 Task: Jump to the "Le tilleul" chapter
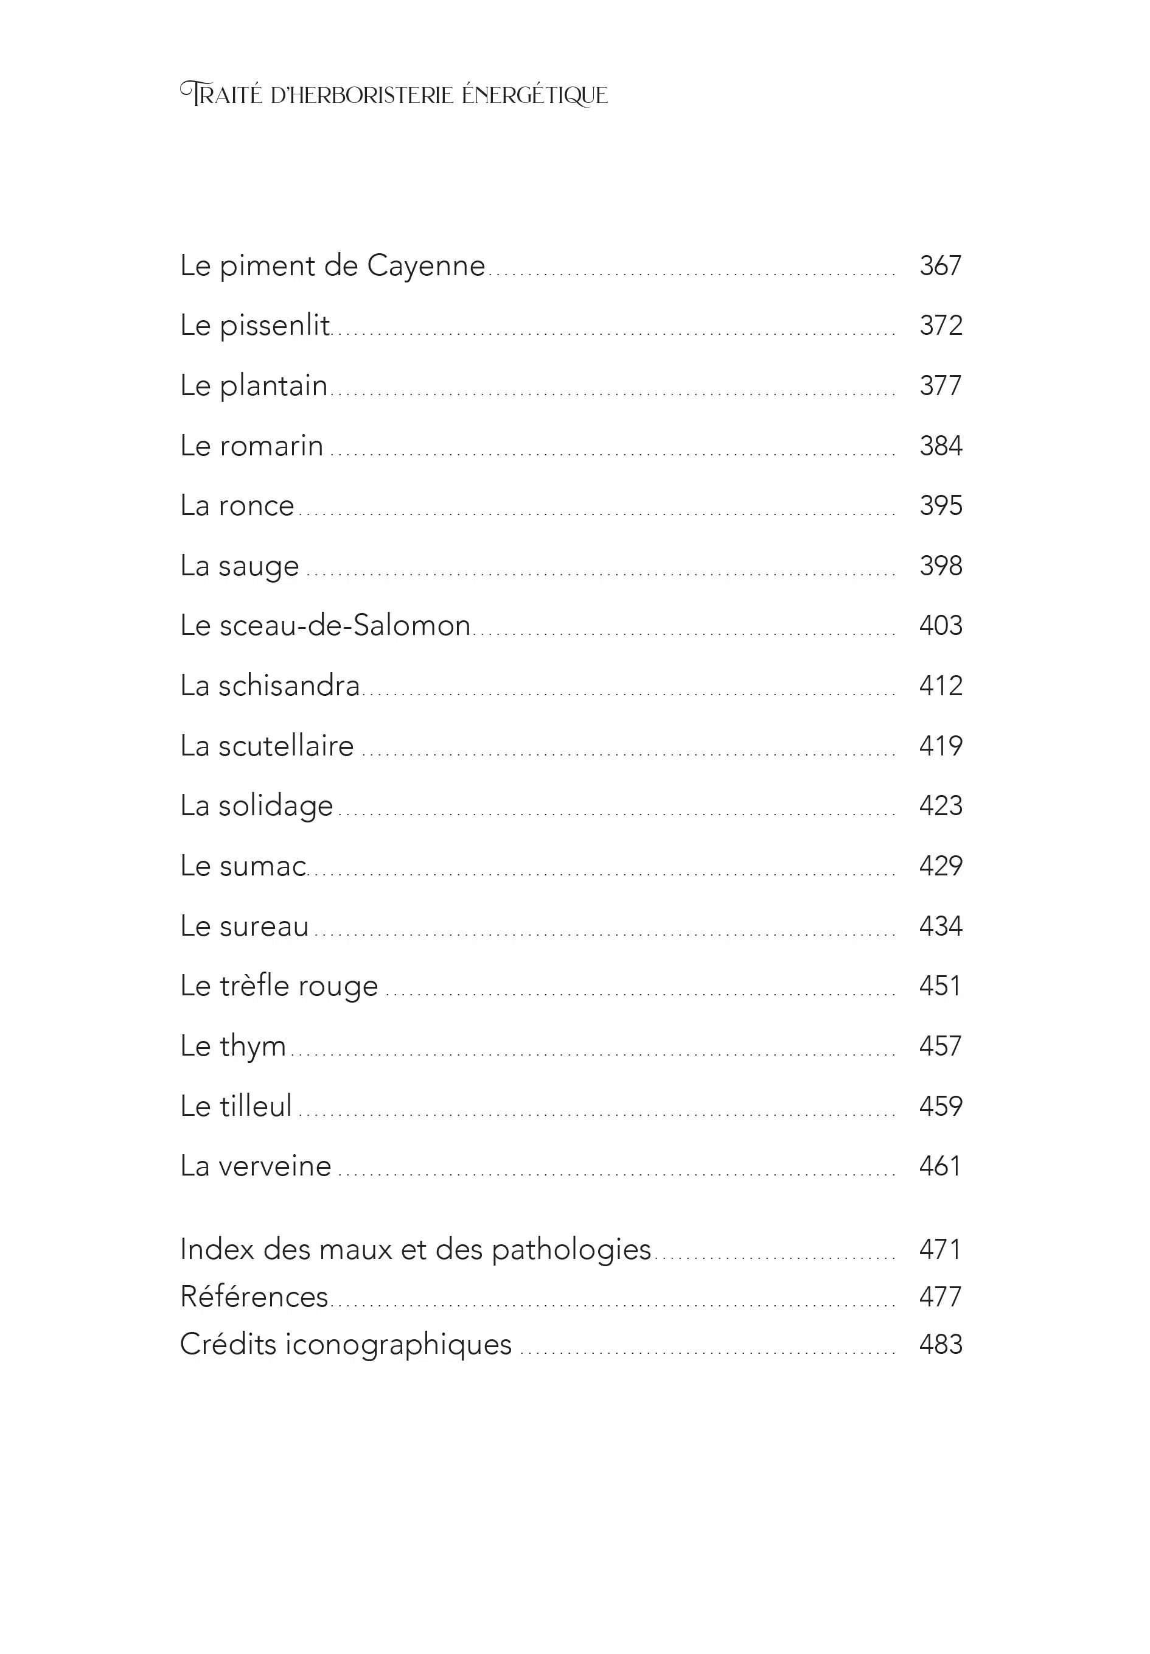click(x=235, y=1106)
